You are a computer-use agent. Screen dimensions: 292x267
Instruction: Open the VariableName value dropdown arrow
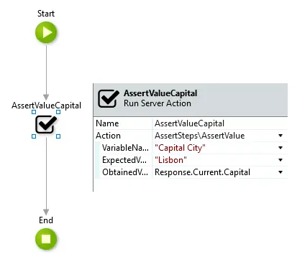[280, 148]
